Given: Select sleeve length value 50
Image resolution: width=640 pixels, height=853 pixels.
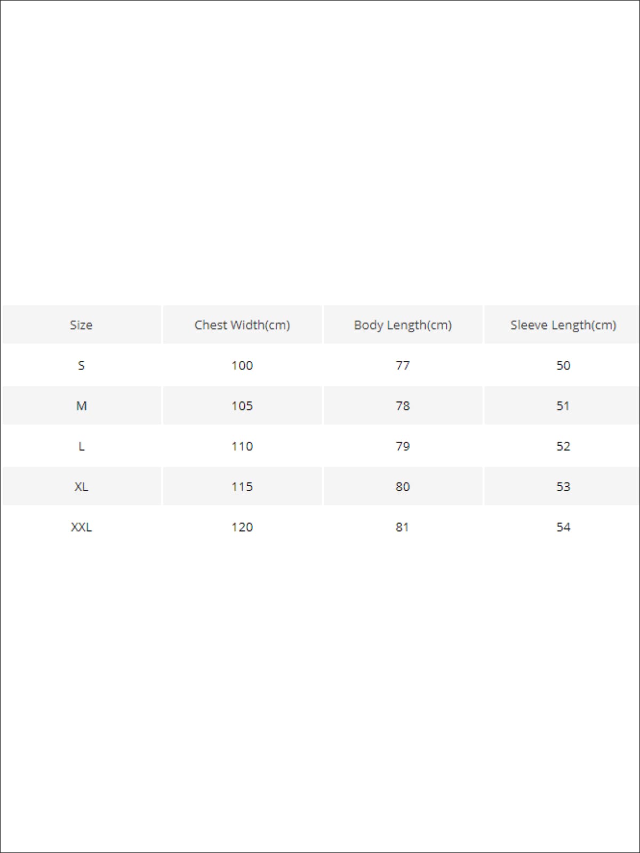Looking at the screenshot, I should pos(563,365).
